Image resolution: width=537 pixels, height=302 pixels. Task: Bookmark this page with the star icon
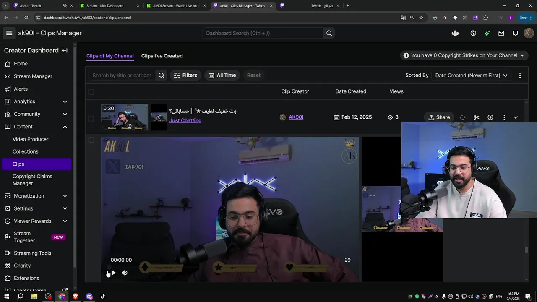(x=421, y=18)
